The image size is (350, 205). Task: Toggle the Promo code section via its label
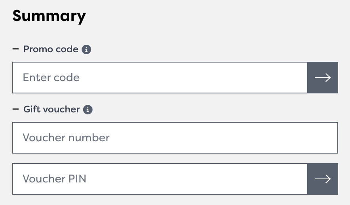click(x=51, y=49)
